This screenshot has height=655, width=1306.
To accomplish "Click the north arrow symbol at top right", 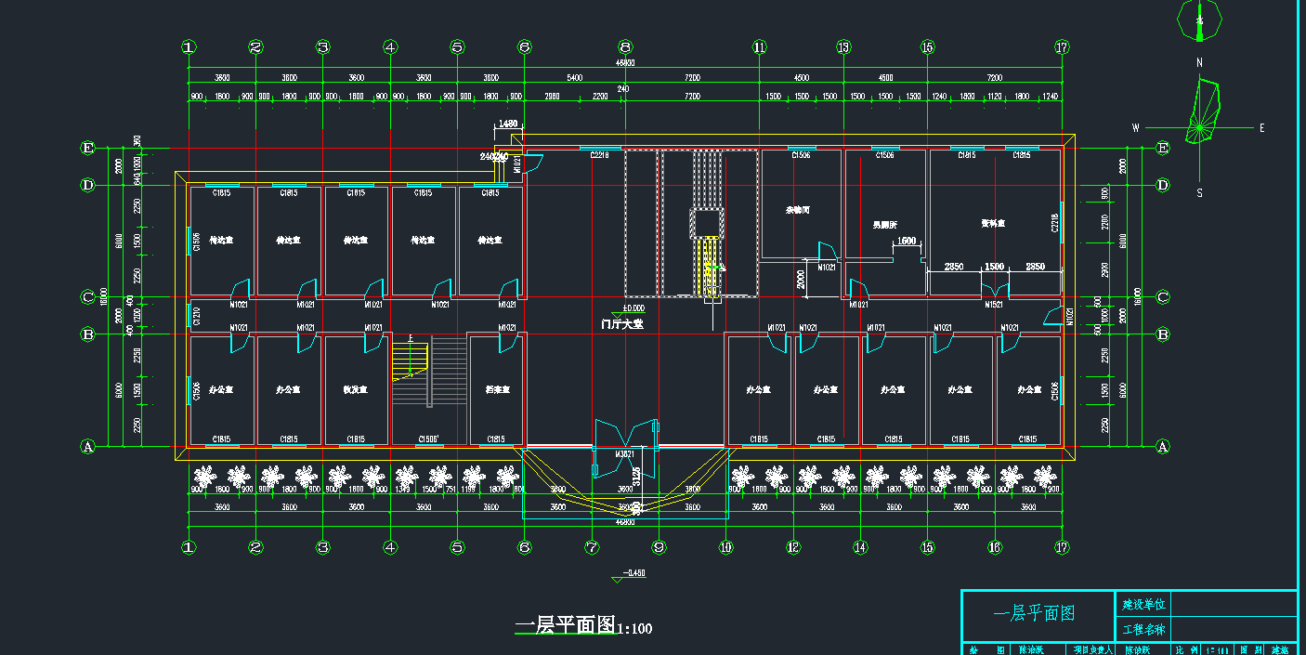I will coord(1199,20).
